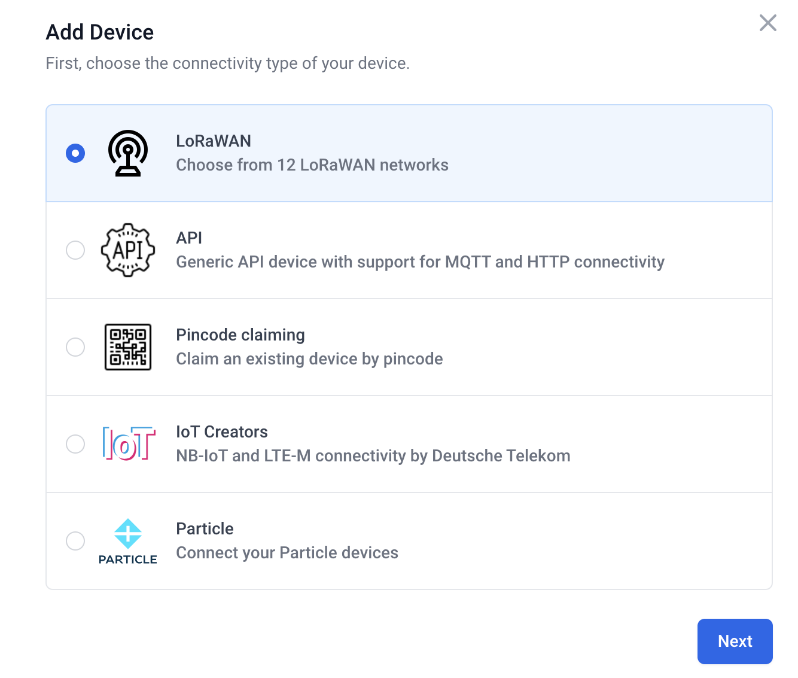Choose the Pincode claiming radio button

[x=75, y=347]
